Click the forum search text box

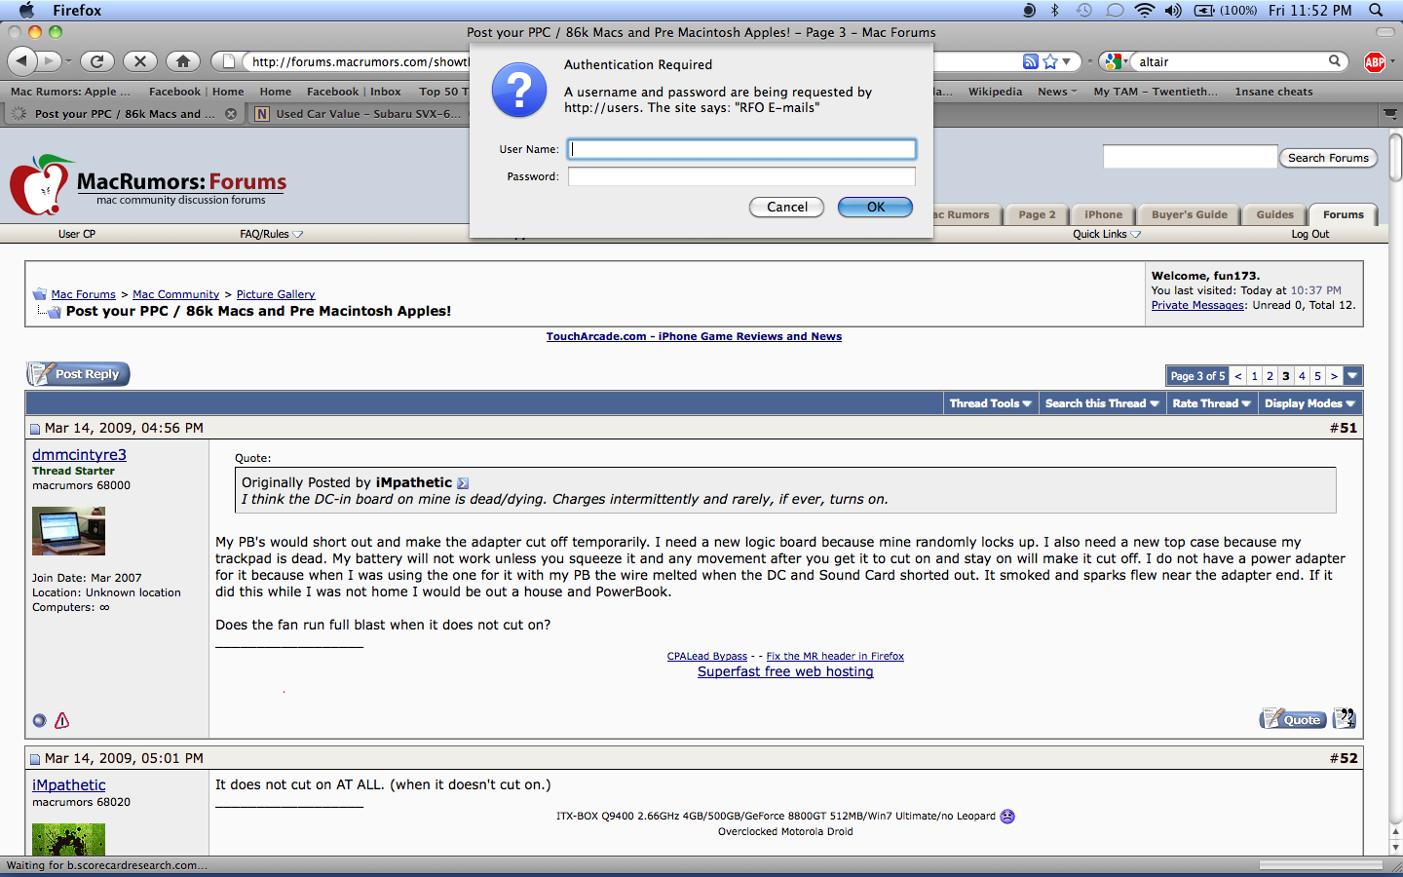click(x=1190, y=157)
